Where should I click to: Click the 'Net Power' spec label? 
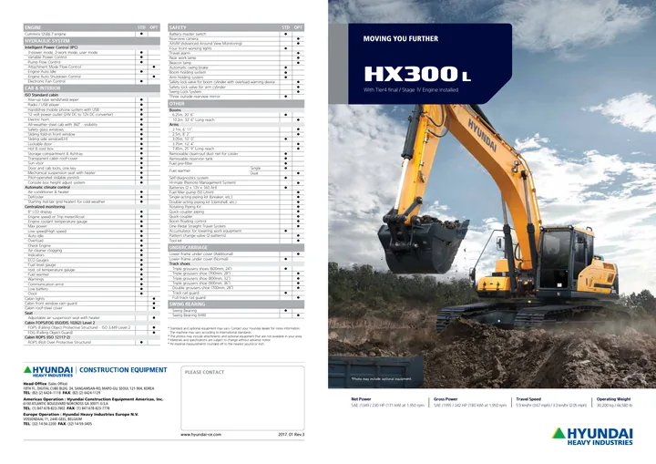tap(361, 399)
